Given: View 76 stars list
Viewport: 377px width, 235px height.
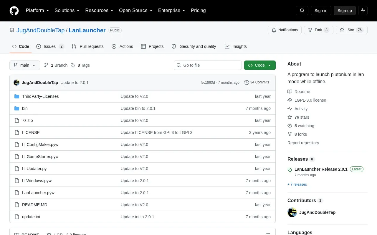Looking at the screenshot, I should [x=298, y=117].
